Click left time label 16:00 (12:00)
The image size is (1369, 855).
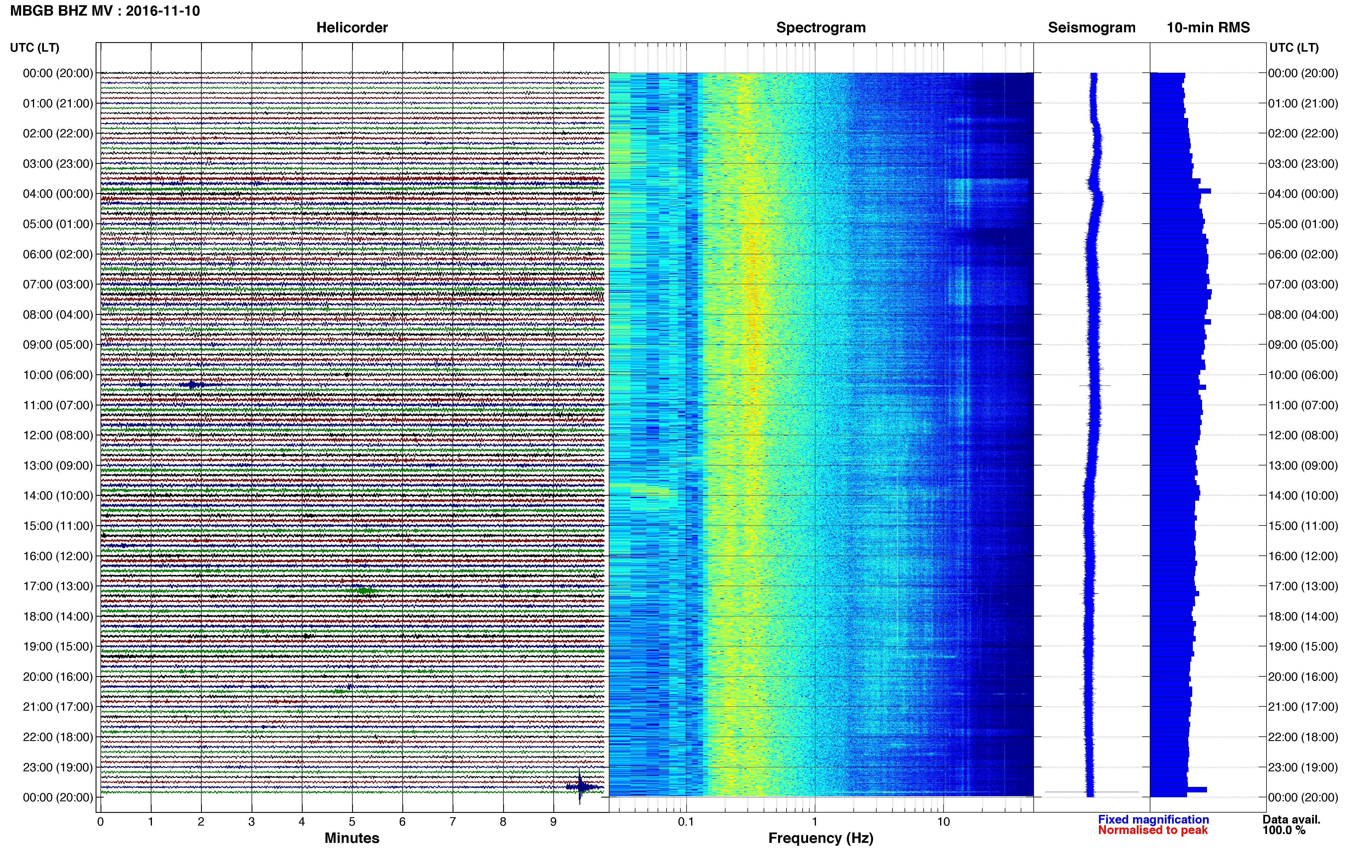click(58, 556)
